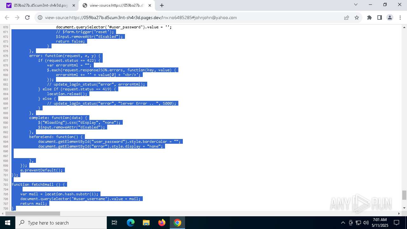Viewport: 407px width, 229px height.
Task: Close the 059ba27b.d5cum3nt-sh4r3d.pag tab
Action: pyautogui.click(x=74, y=5)
